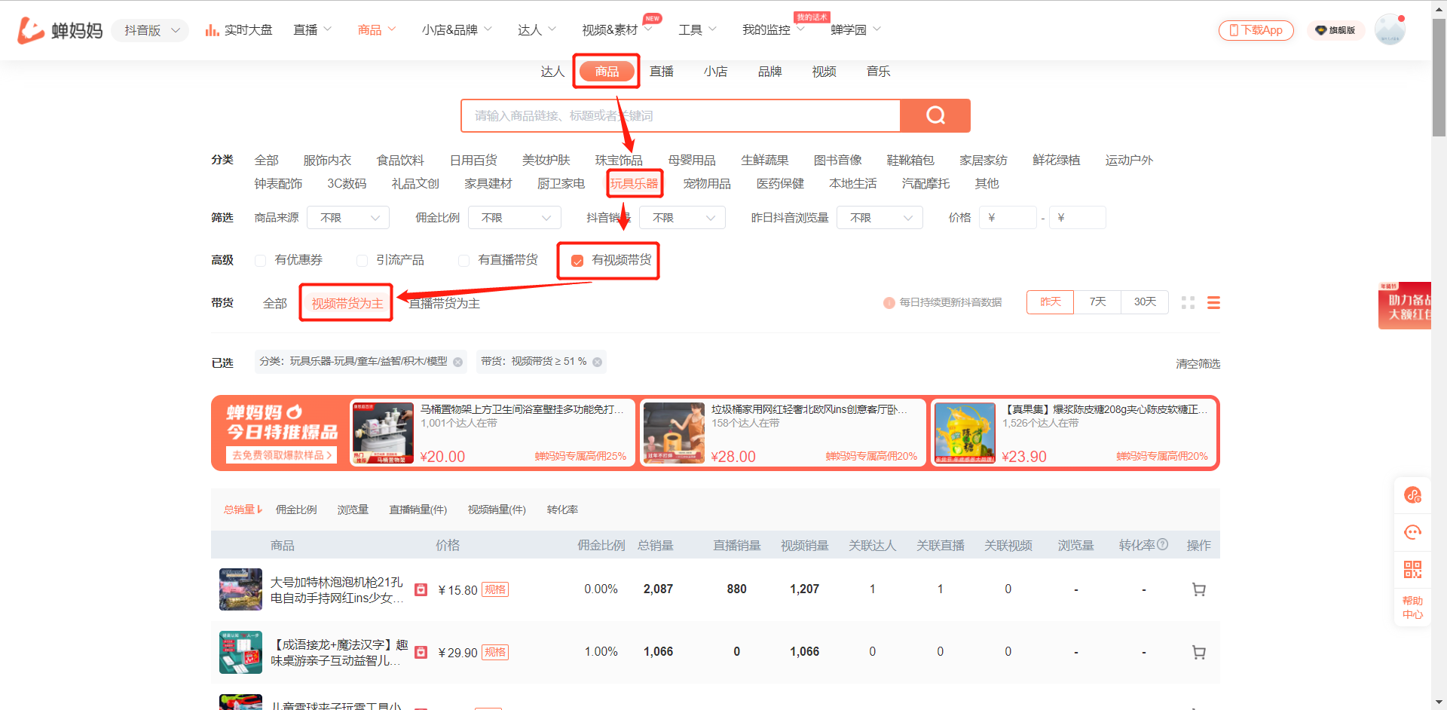Open the QR code sidebar icon
The height and width of the screenshot is (710, 1447).
coord(1412,569)
